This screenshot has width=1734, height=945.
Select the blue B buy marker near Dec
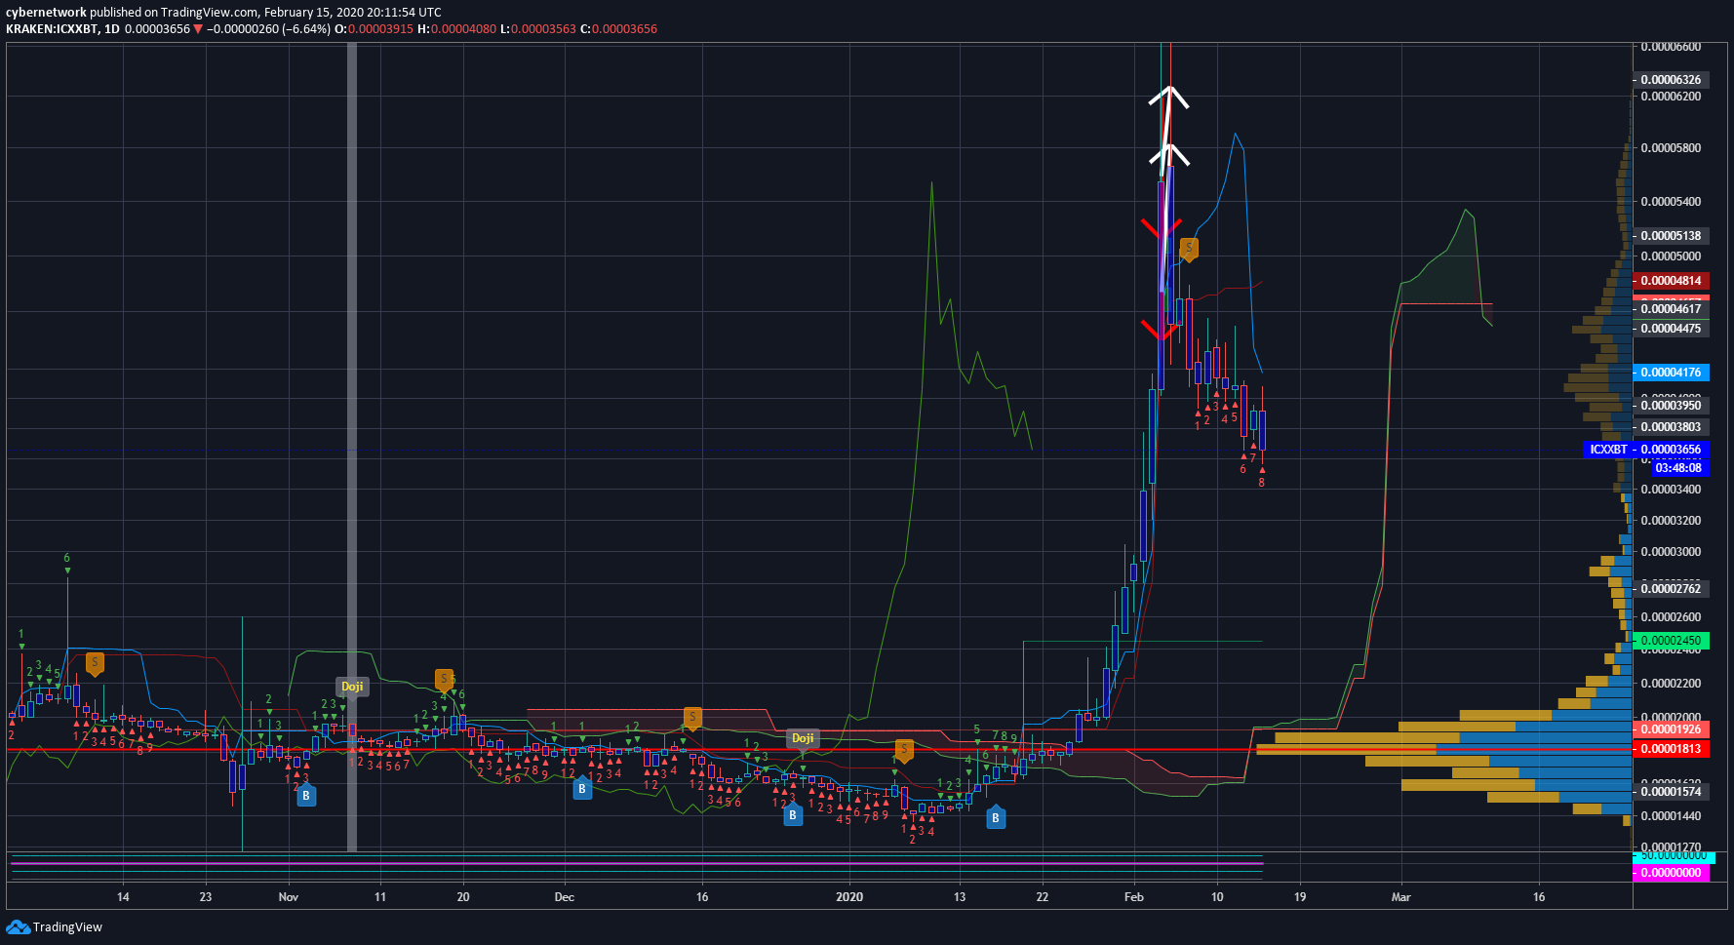pyautogui.click(x=582, y=788)
